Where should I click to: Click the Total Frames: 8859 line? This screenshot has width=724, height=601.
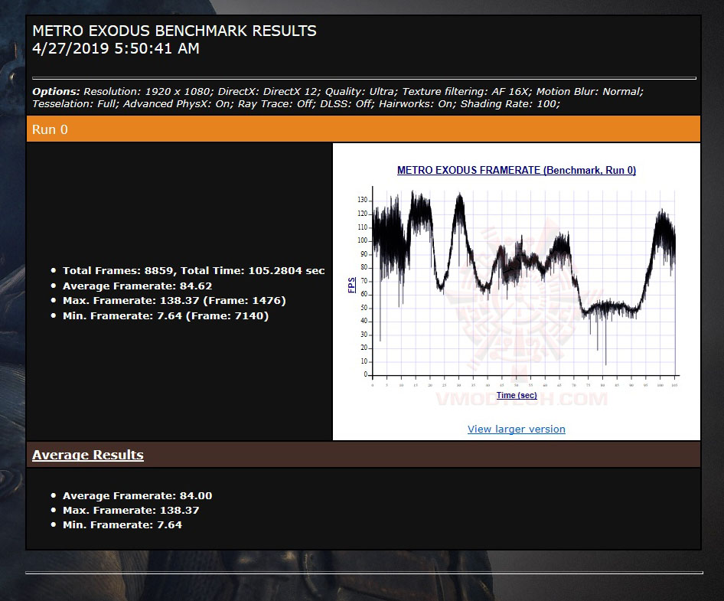[x=194, y=271]
